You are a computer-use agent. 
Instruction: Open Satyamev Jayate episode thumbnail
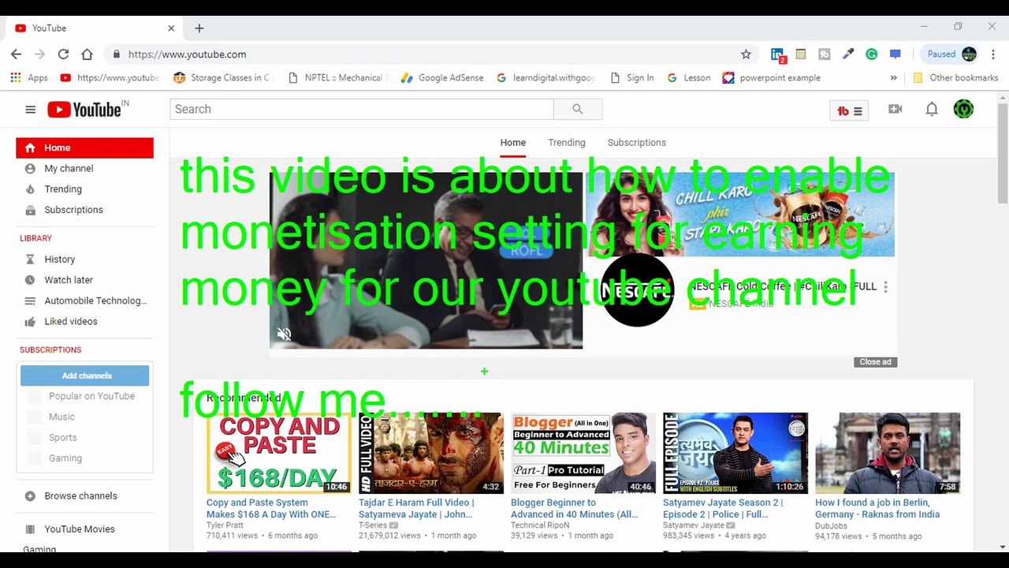pyautogui.click(x=735, y=453)
